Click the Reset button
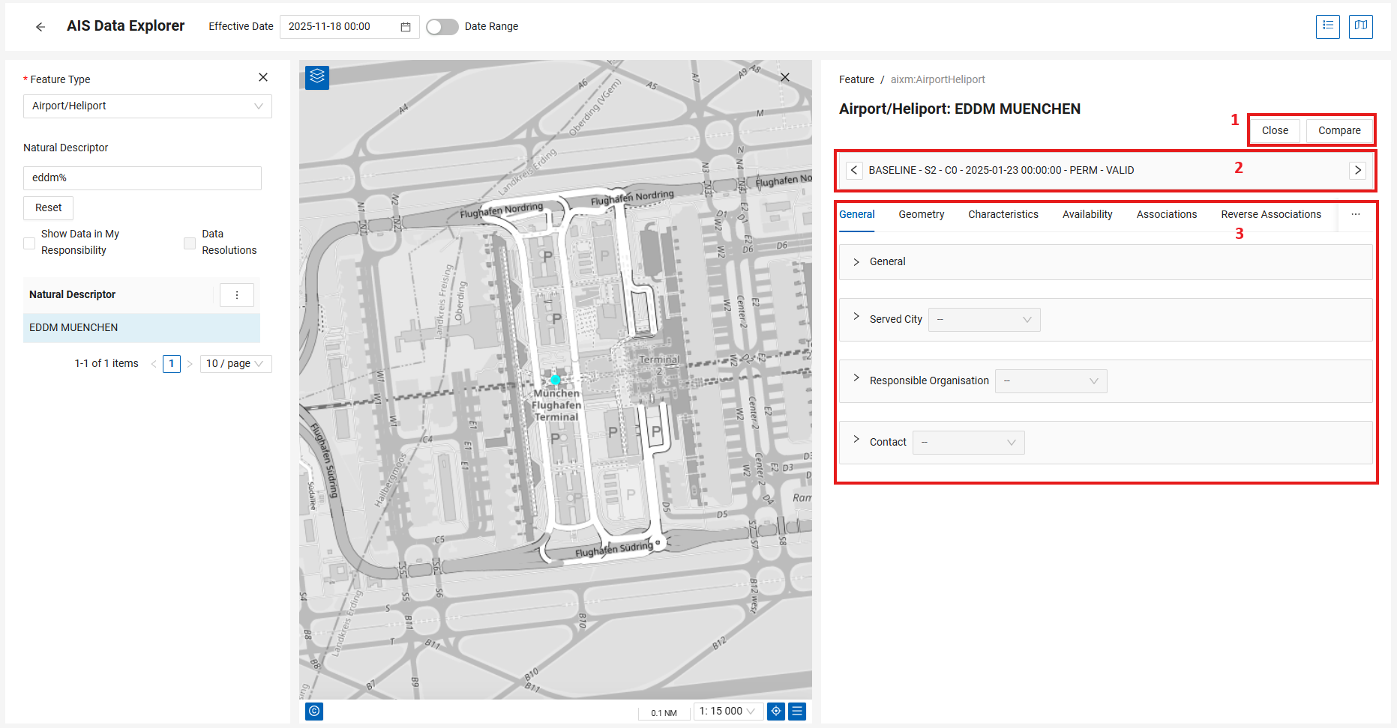 [48, 208]
